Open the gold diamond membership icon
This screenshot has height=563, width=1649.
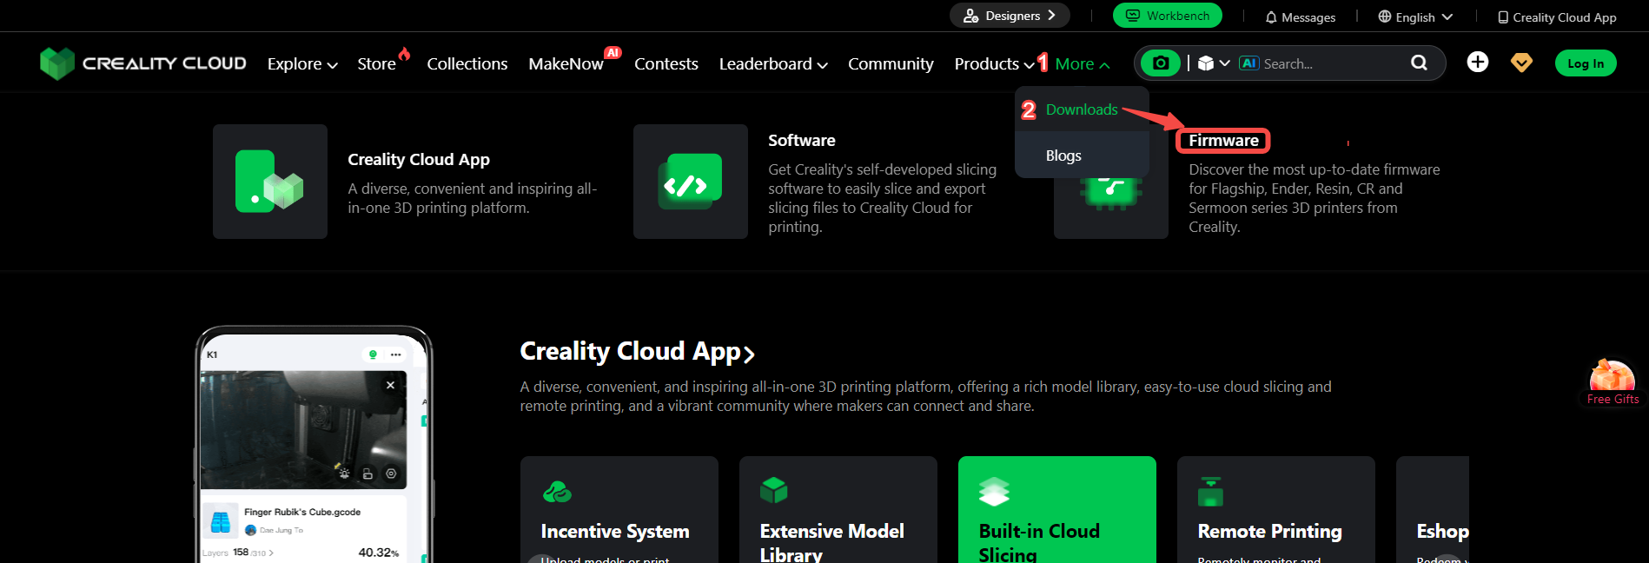pyautogui.click(x=1521, y=63)
